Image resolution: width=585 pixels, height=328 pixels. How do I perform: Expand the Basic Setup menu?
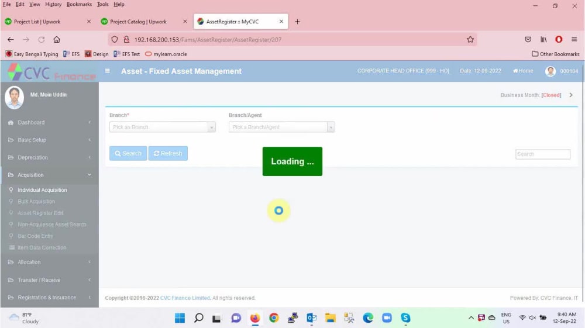(x=49, y=140)
